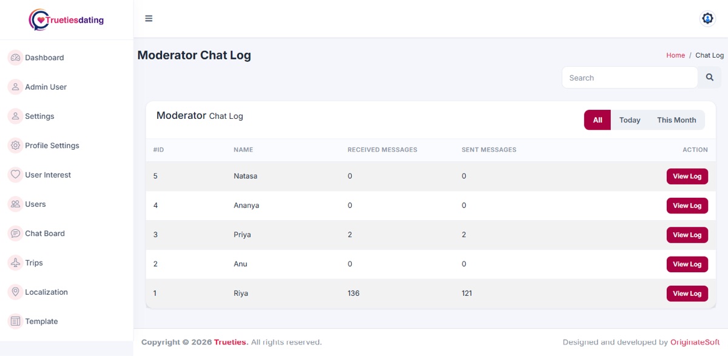
Task: Switch filter to Today
Action: 630,120
